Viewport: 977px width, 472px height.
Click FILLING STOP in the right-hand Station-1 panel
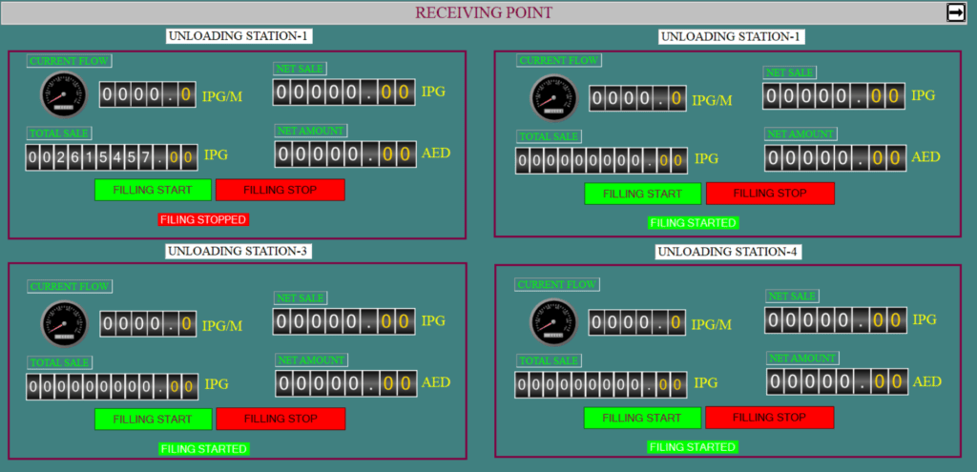click(770, 194)
